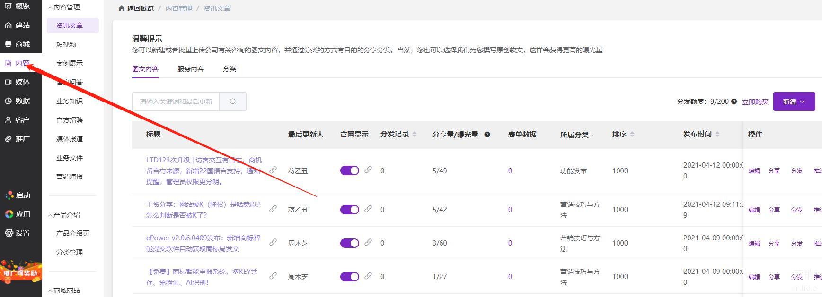Toggle 官网显示 for ePower v2.0.6.0409 article
The height and width of the screenshot is (297, 822).
[350, 243]
